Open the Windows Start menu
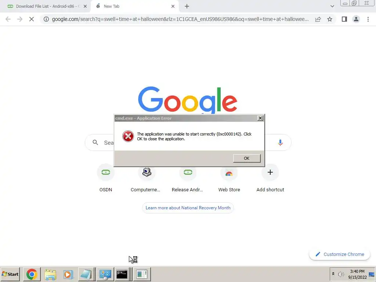The width and height of the screenshot is (376, 282). point(10,274)
